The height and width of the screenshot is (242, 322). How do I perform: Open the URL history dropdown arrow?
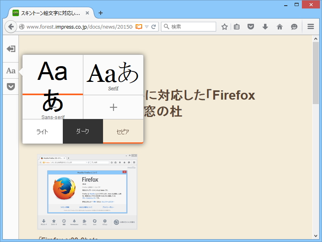point(147,27)
